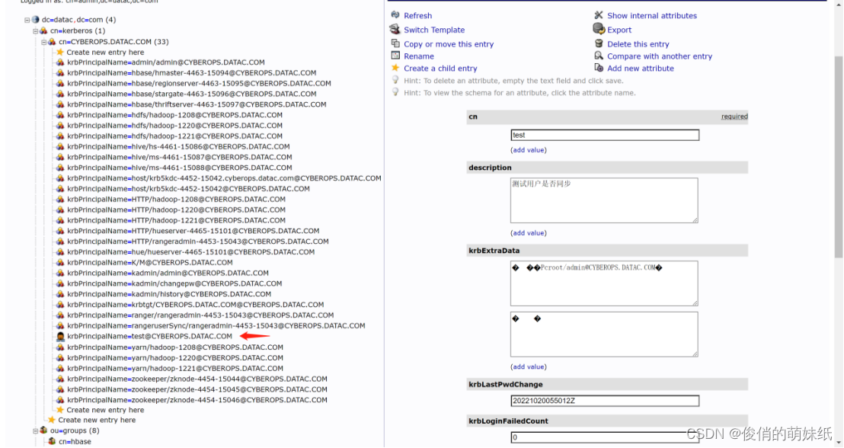This screenshot has height=448, width=844.
Task: Click the Refresh icon
Action: click(x=395, y=15)
